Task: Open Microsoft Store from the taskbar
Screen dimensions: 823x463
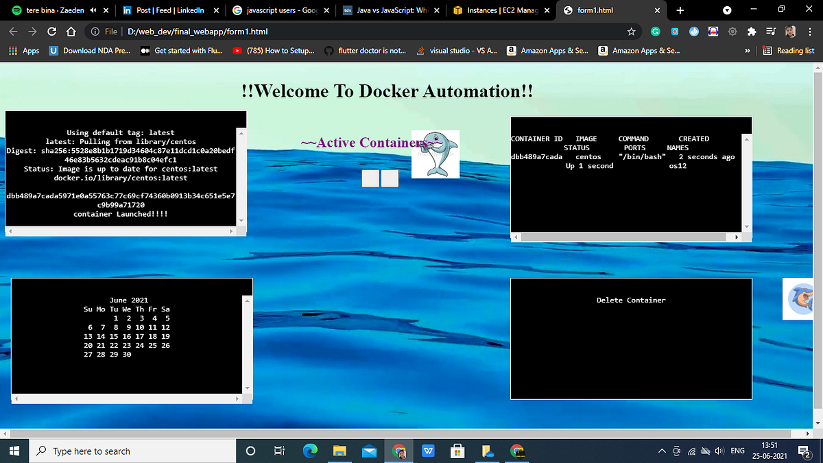Action: (458, 451)
